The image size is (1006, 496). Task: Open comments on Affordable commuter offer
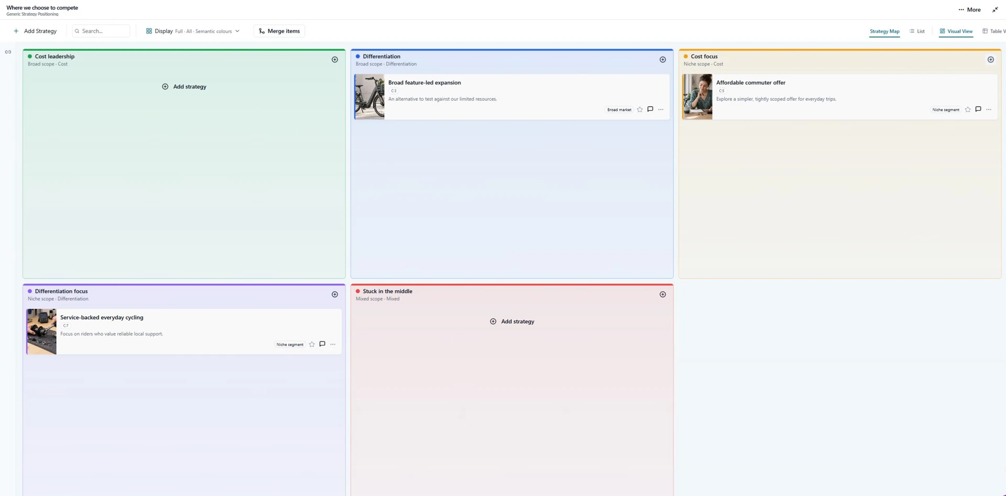coord(978,109)
